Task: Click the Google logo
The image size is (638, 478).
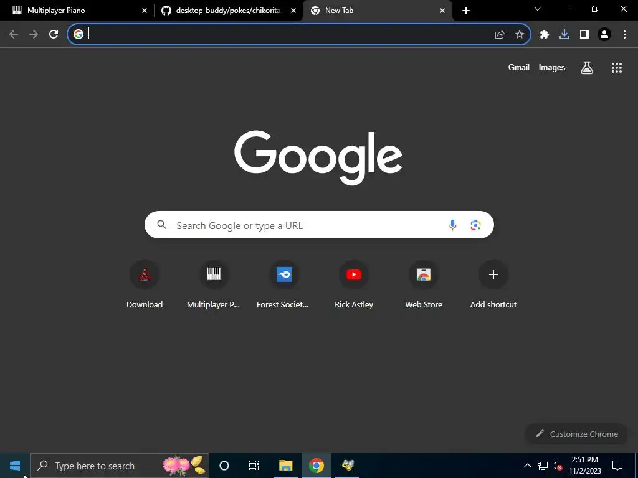Action: [318, 157]
